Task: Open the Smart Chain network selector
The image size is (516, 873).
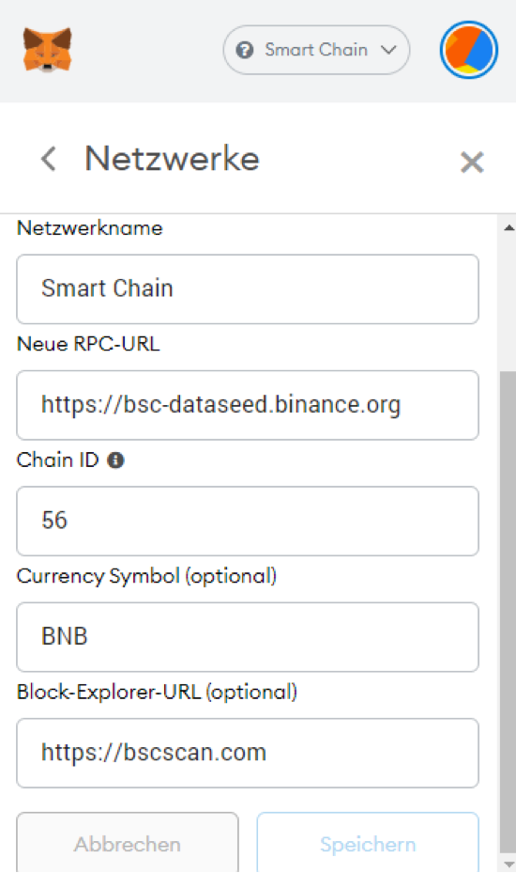Action: pyautogui.click(x=316, y=50)
